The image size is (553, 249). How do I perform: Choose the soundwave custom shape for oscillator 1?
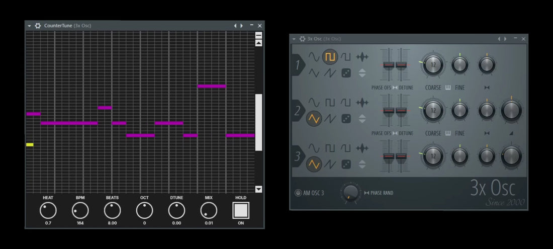[x=362, y=57]
